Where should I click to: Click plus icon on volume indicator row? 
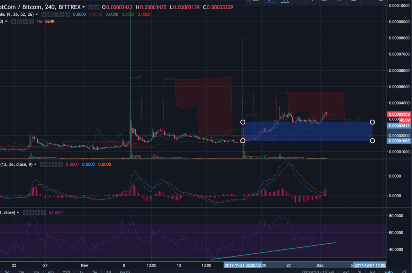[x=25, y=22]
